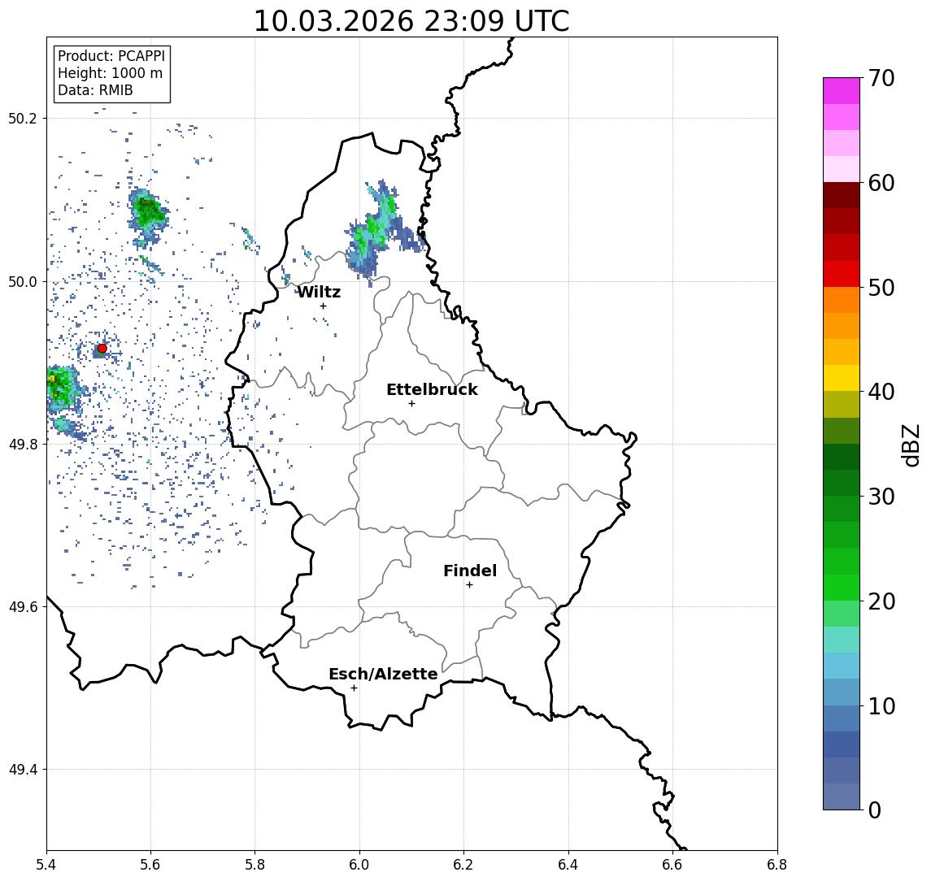
Task: Click the Data: RMIB text
Action: [95, 90]
